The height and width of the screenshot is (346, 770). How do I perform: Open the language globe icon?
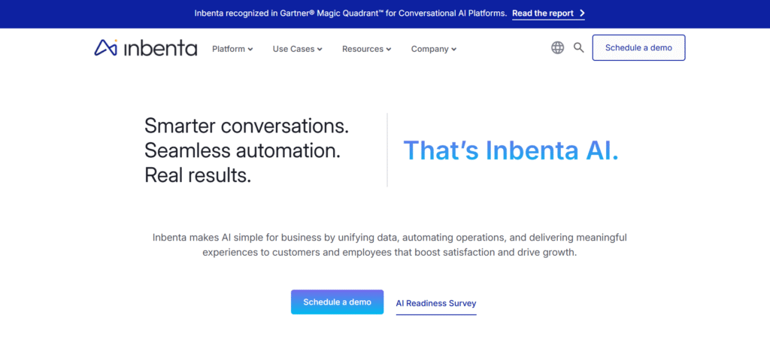point(557,47)
